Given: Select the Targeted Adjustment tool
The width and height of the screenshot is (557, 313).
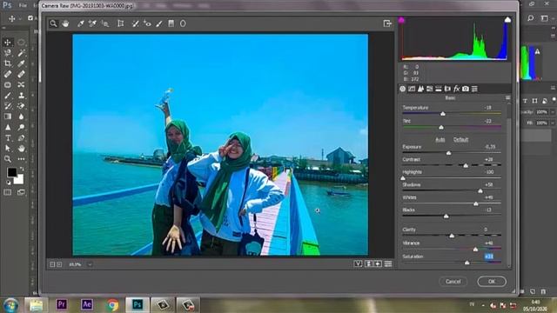Looking at the screenshot, I should pos(105,23).
